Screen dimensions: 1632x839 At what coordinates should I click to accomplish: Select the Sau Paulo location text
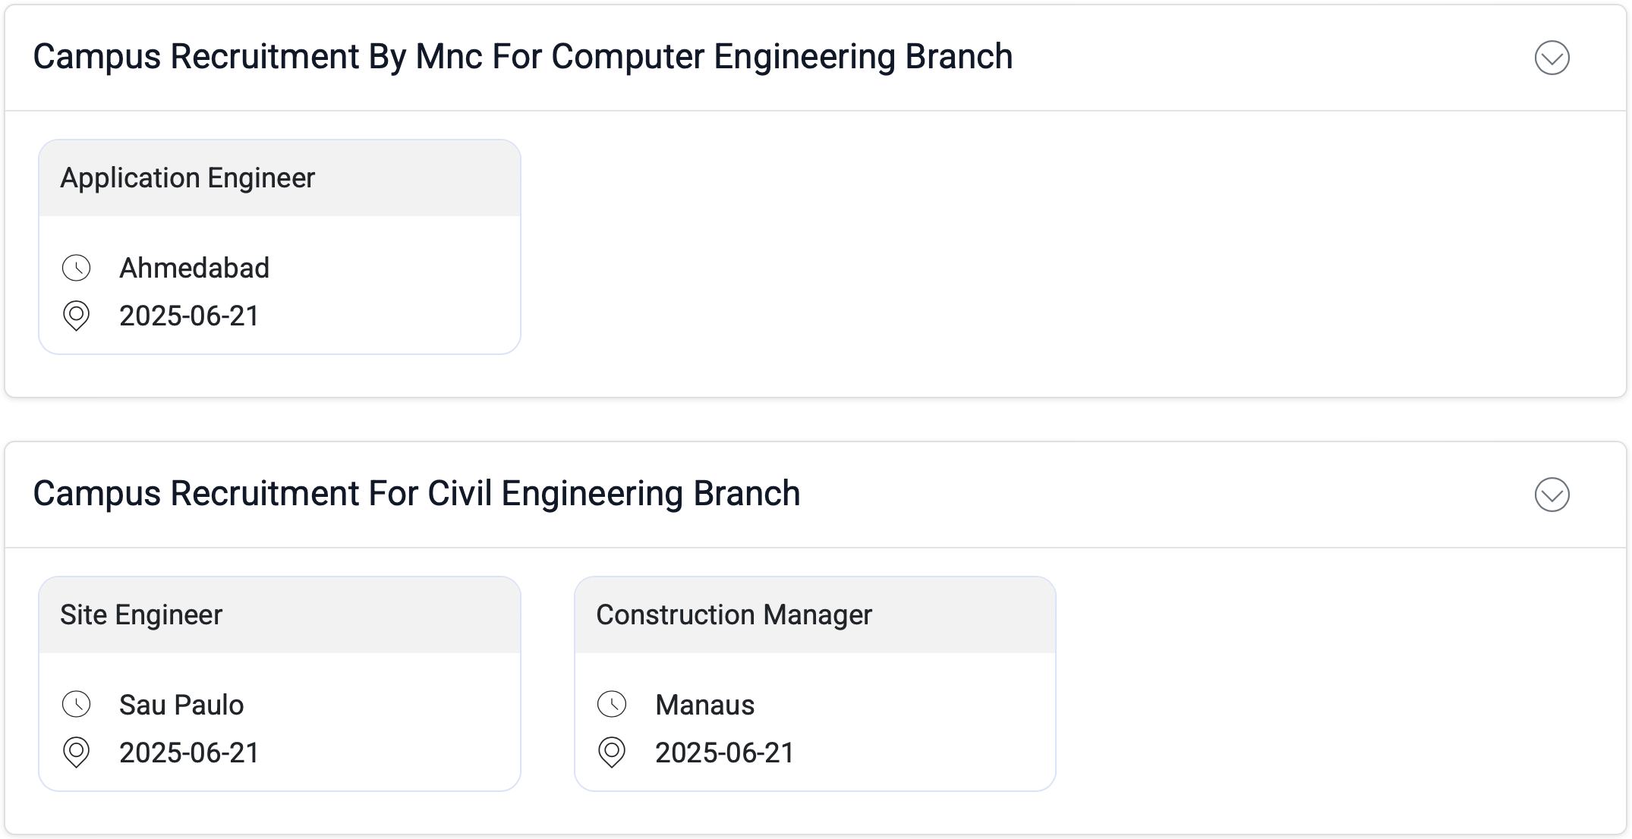[x=181, y=705]
